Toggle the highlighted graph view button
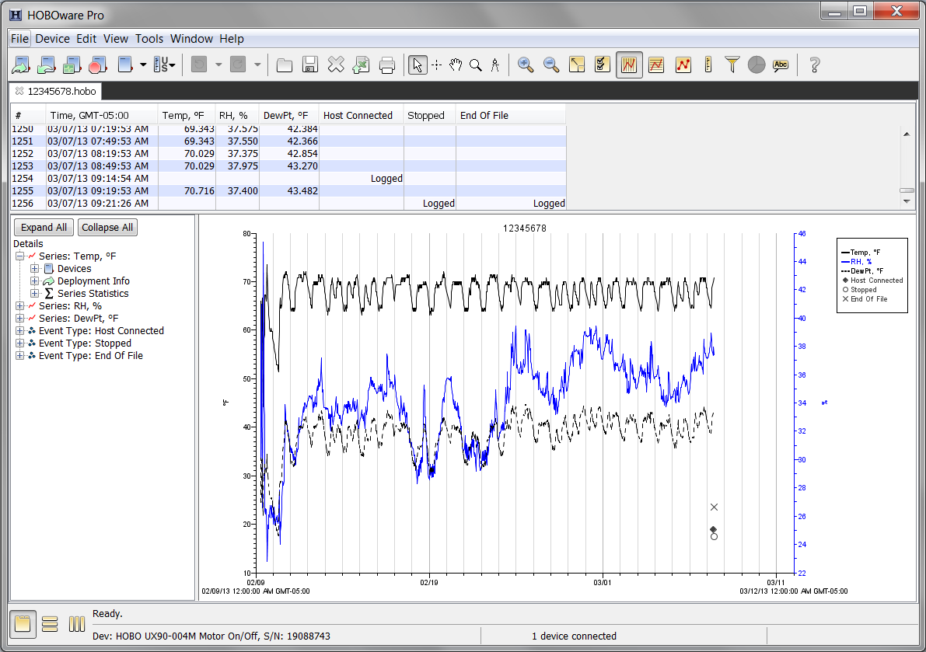This screenshot has height=652, width=926. 629,65
